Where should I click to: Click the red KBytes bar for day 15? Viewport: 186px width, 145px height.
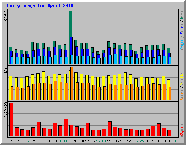click(x=88, y=130)
